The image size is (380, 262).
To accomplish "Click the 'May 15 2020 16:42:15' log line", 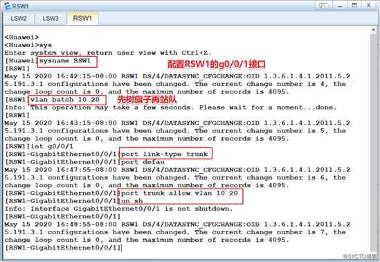I will point(177,76).
